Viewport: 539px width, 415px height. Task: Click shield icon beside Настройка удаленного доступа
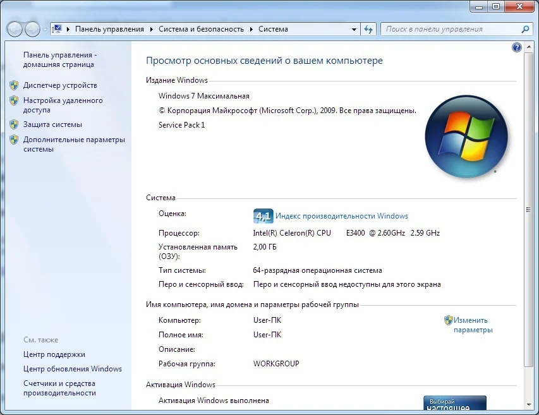coord(14,100)
